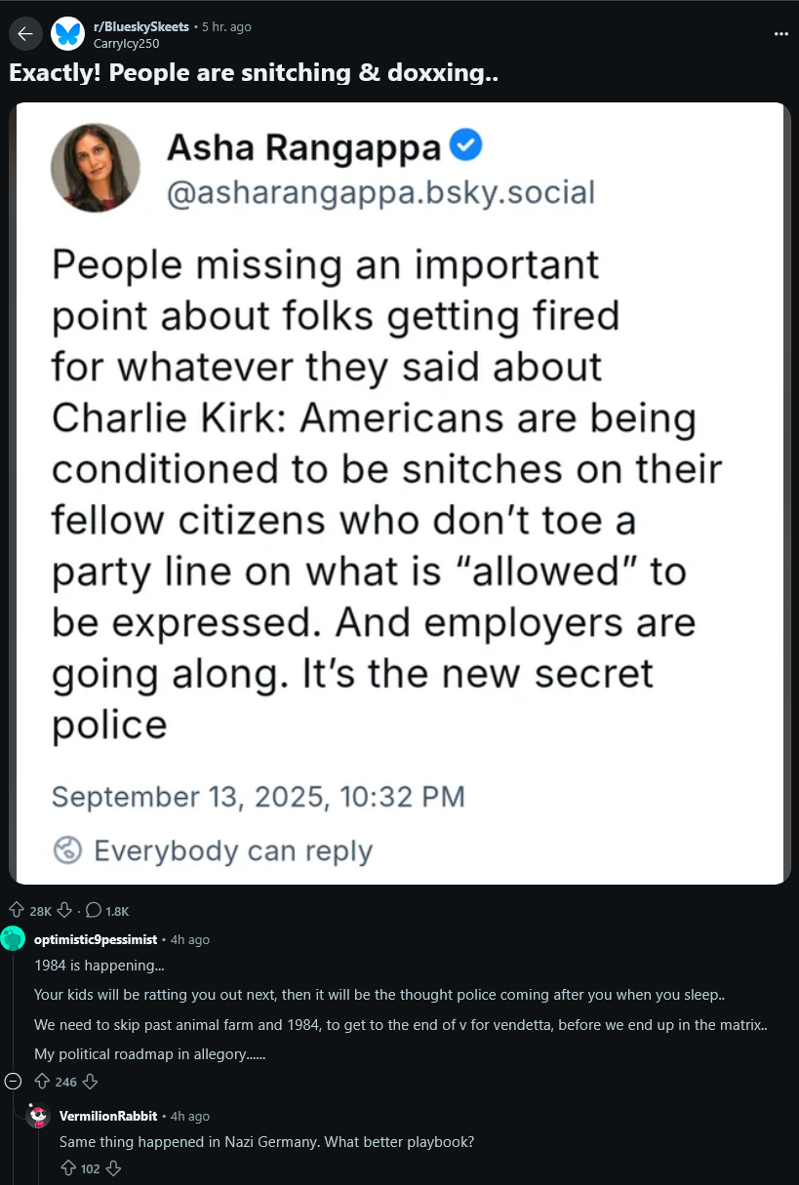
Task: Downvote optimistic9pessimist's comment
Action: coord(91,1082)
